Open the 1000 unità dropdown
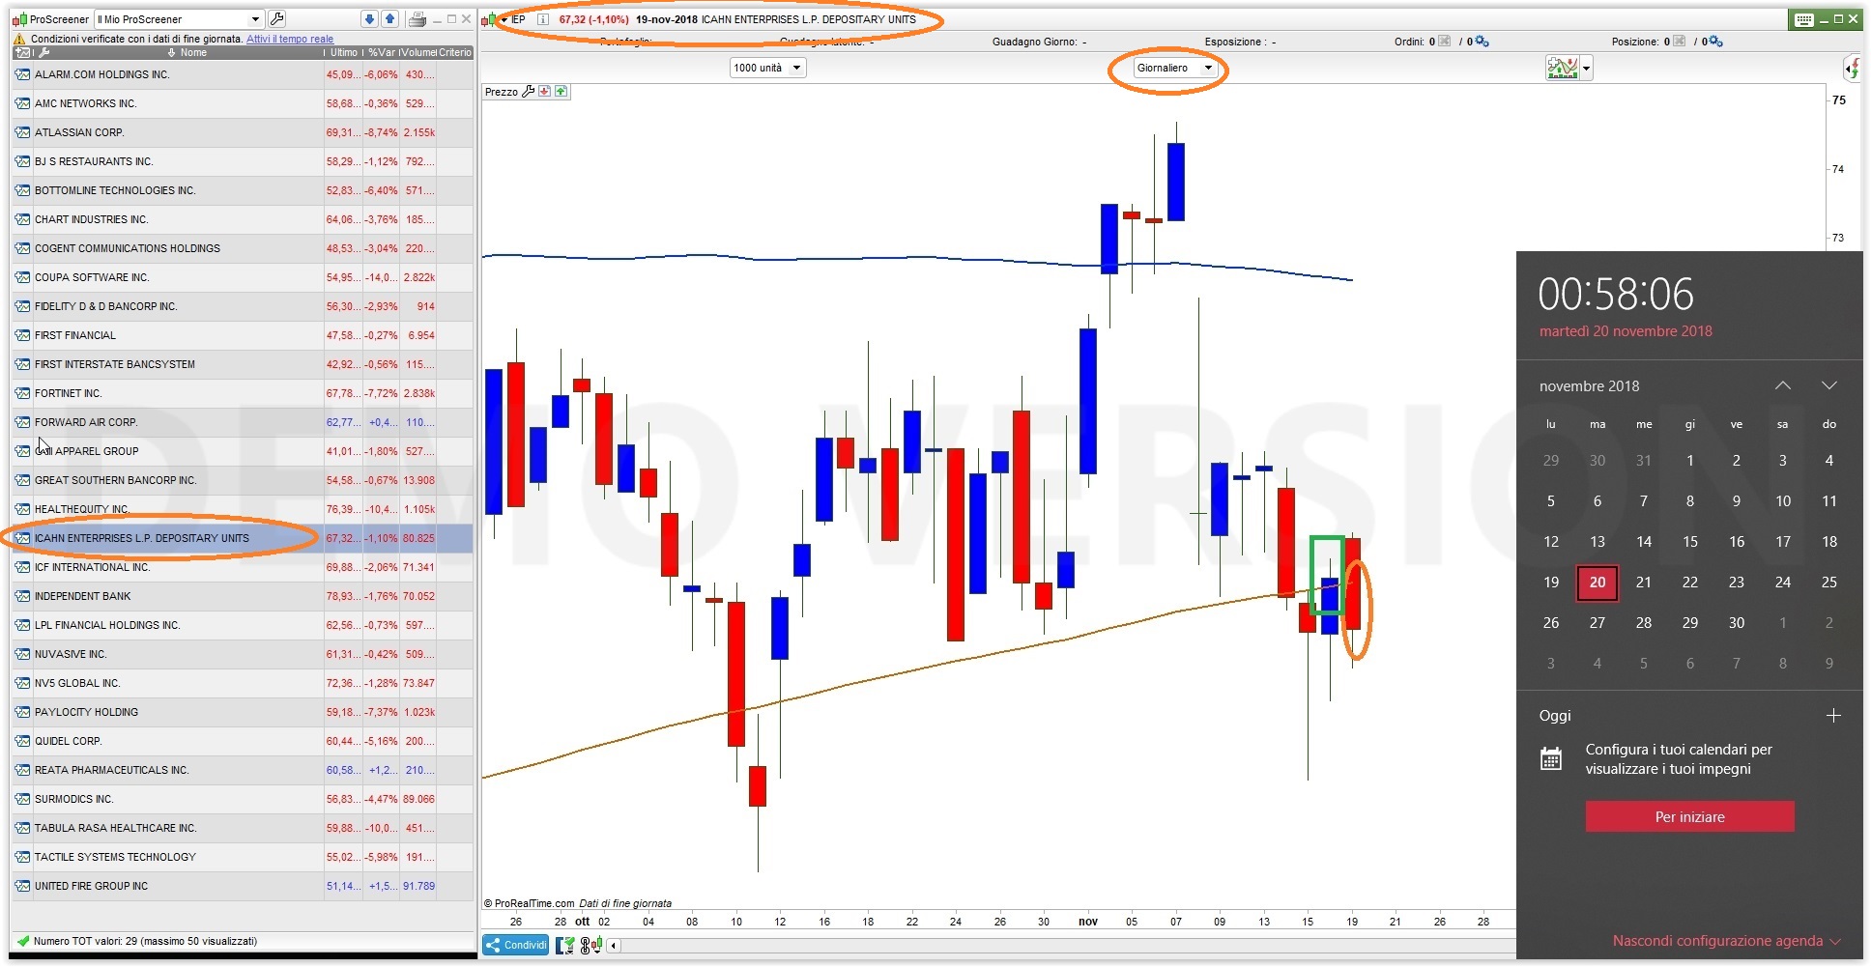This screenshot has height=967, width=1871. [x=767, y=68]
